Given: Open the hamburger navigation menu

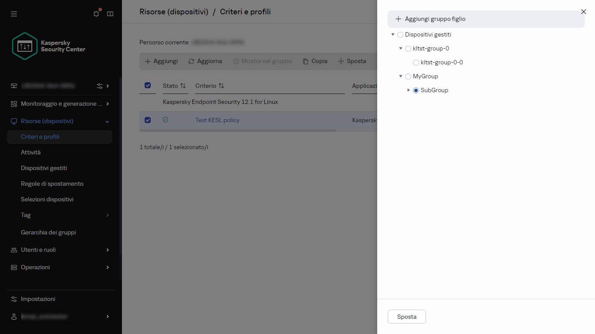Looking at the screenshot, I should [x=14, y=13].
